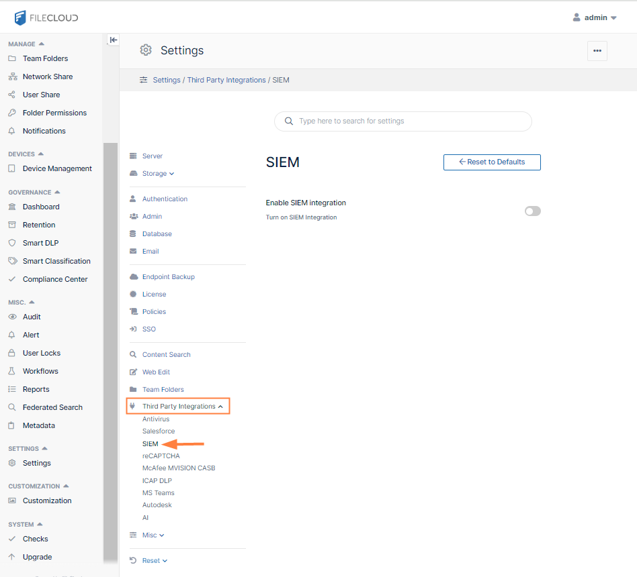Expand the Misc settings section
The width and height of the screenshot is (637, 577).
(153, 535)
